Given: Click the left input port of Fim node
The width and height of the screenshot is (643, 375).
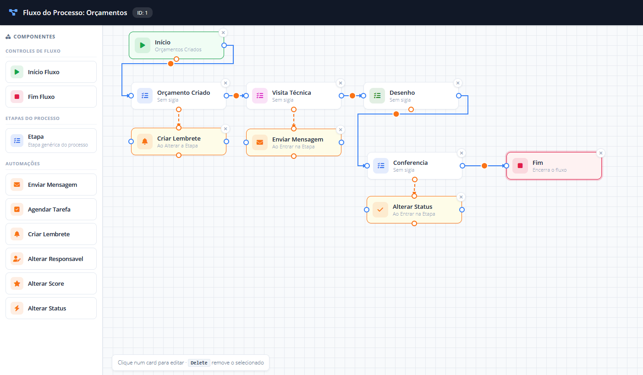Looking at the screenshot, I should point(506,166).
